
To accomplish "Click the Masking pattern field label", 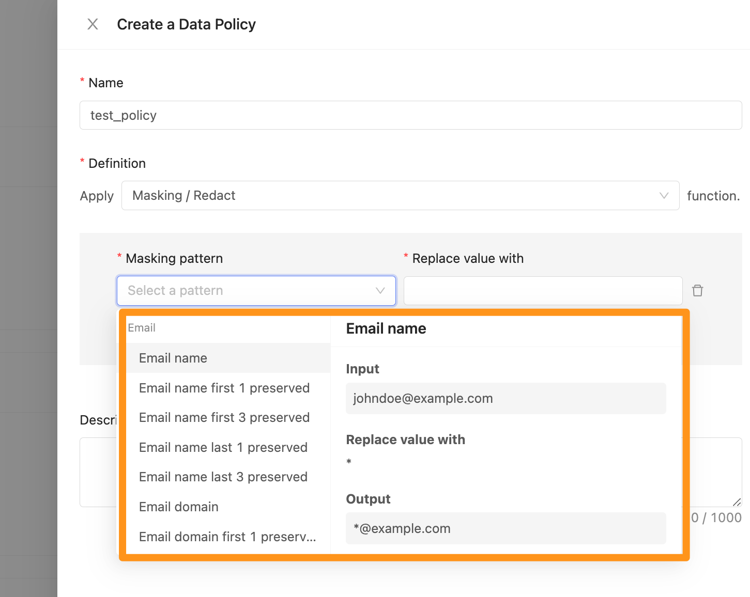I will pyautogui.click(x=175, y=258).
